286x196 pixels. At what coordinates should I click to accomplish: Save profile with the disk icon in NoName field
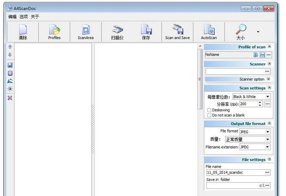[263, 55]
